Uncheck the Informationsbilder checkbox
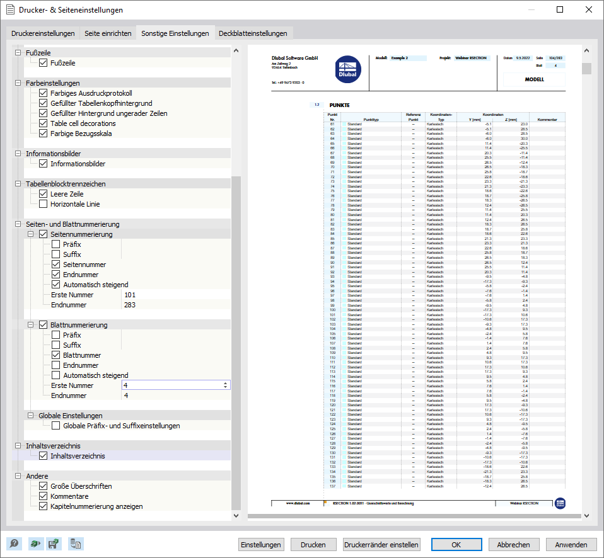This screenshot has width=604, height=558. 43,164
